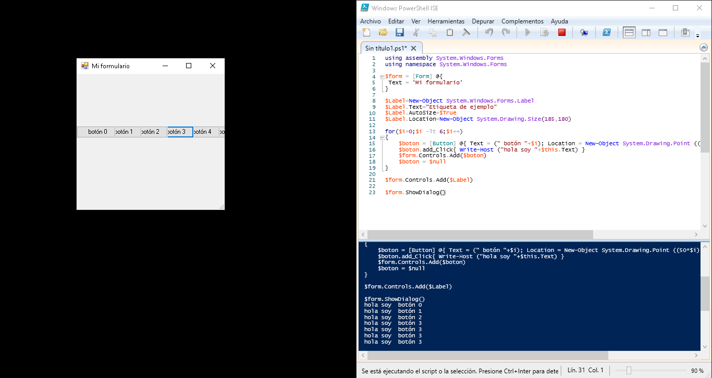This screenshot has height=378, width=712.
Task: Adjust the zoom slider in the status bar
Action: point(629,371)
